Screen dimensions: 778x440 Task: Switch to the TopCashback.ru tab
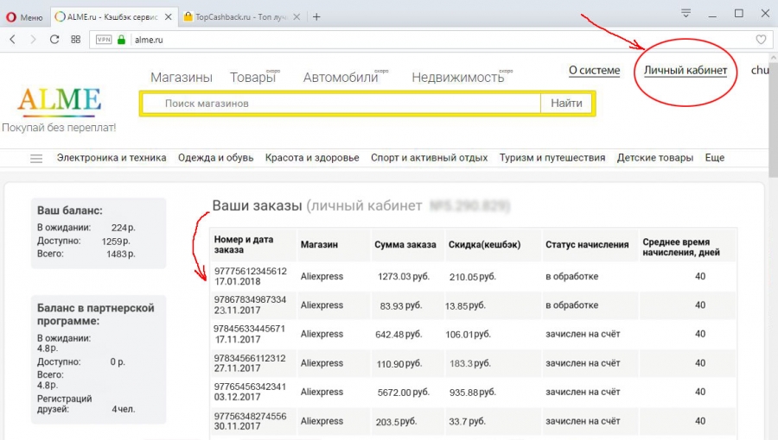coord(241,17)
